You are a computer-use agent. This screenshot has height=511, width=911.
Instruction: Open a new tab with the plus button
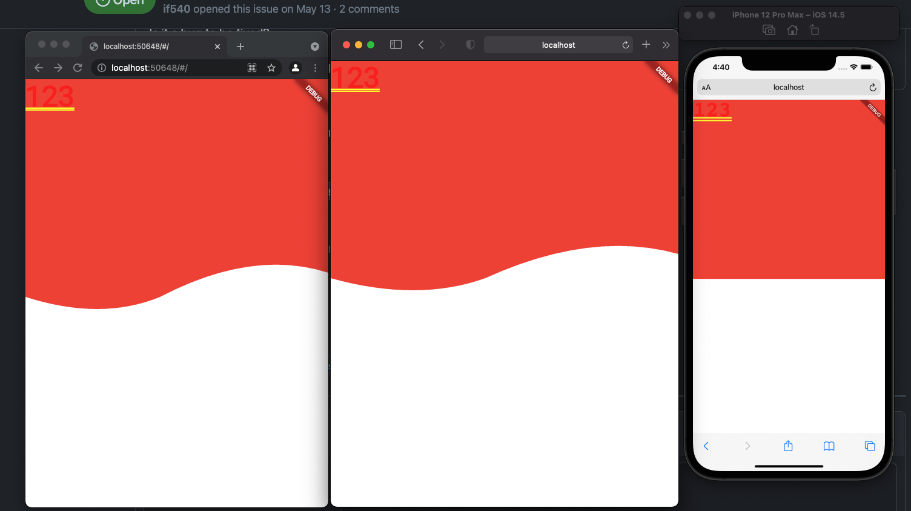240,46
